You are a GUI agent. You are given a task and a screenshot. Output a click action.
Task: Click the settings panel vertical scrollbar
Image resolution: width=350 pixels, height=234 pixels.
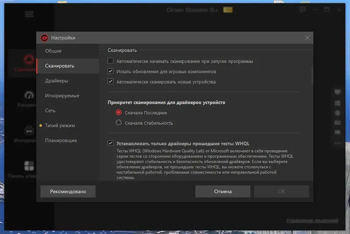[x=312, y=75]
